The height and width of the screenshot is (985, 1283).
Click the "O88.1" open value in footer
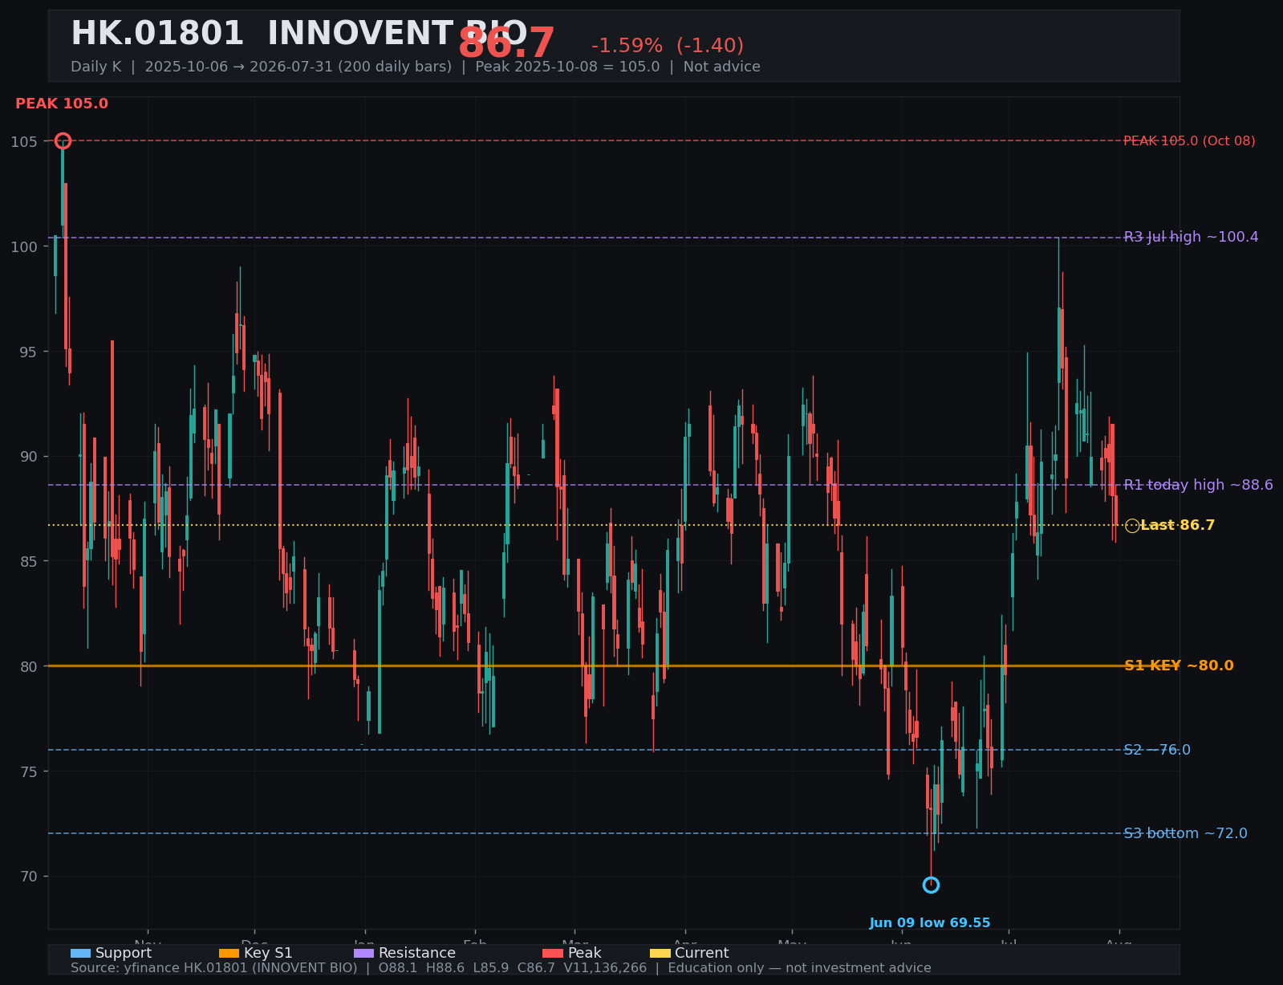pyautogui.click(x=399, y=968)
